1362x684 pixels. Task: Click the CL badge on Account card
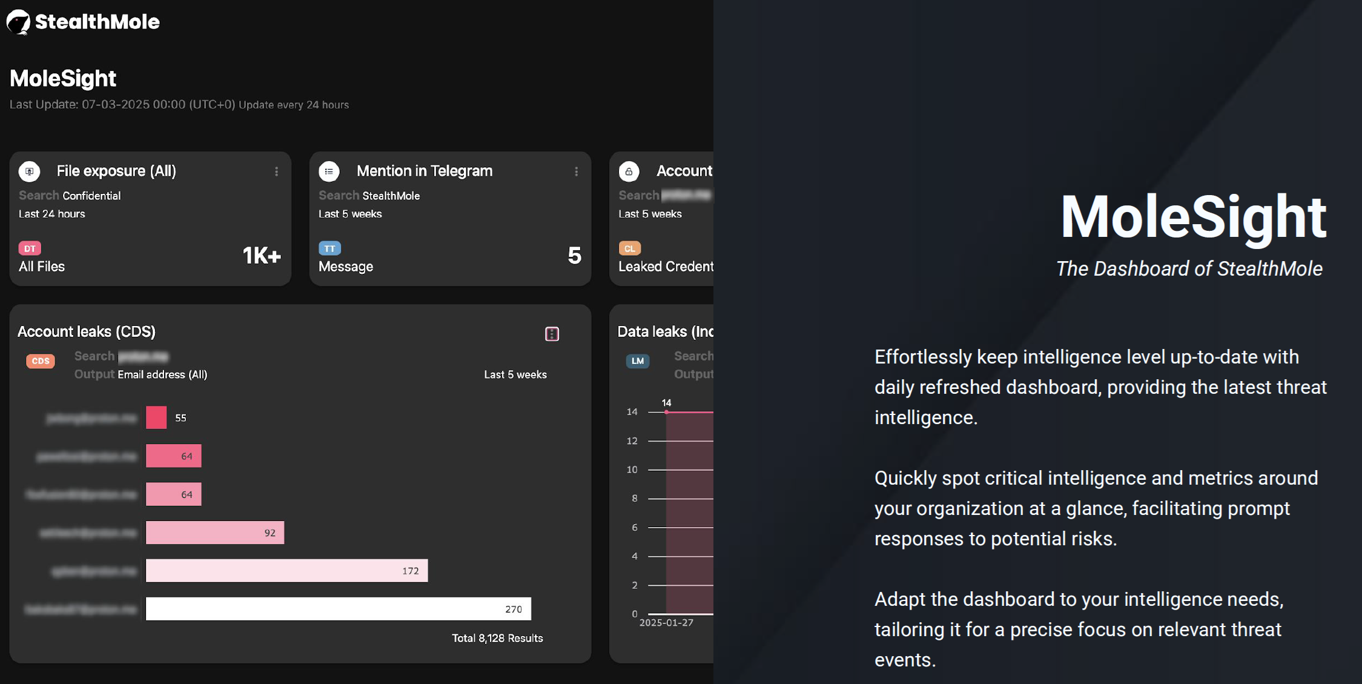pyautogui.click(x=630, y=248)
